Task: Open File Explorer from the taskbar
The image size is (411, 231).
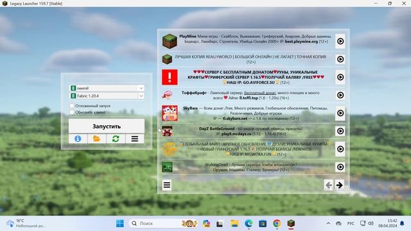Action: pyautogui.click(x=234, y=223)
